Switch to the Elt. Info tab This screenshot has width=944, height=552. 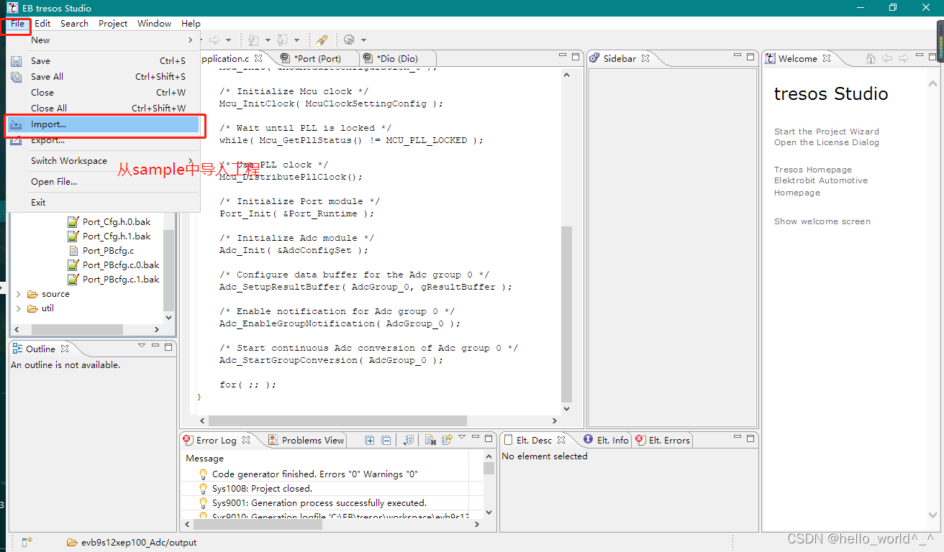(x=606, y=441)
